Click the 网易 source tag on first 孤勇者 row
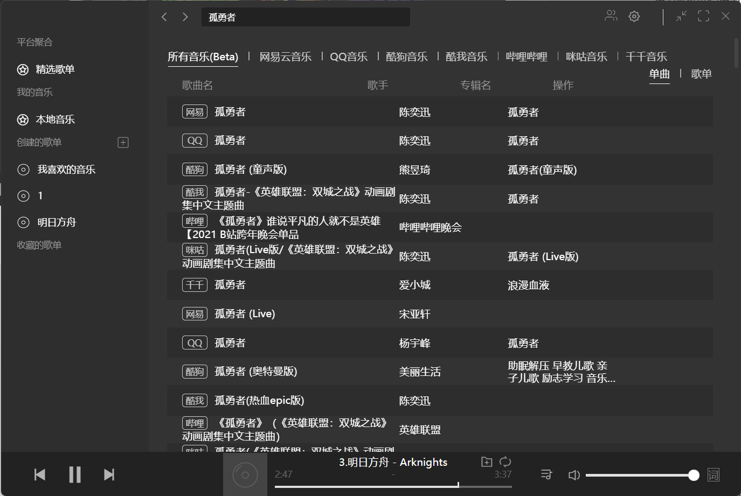The height and width of the screenshot is (496, 741). point(195,111)
